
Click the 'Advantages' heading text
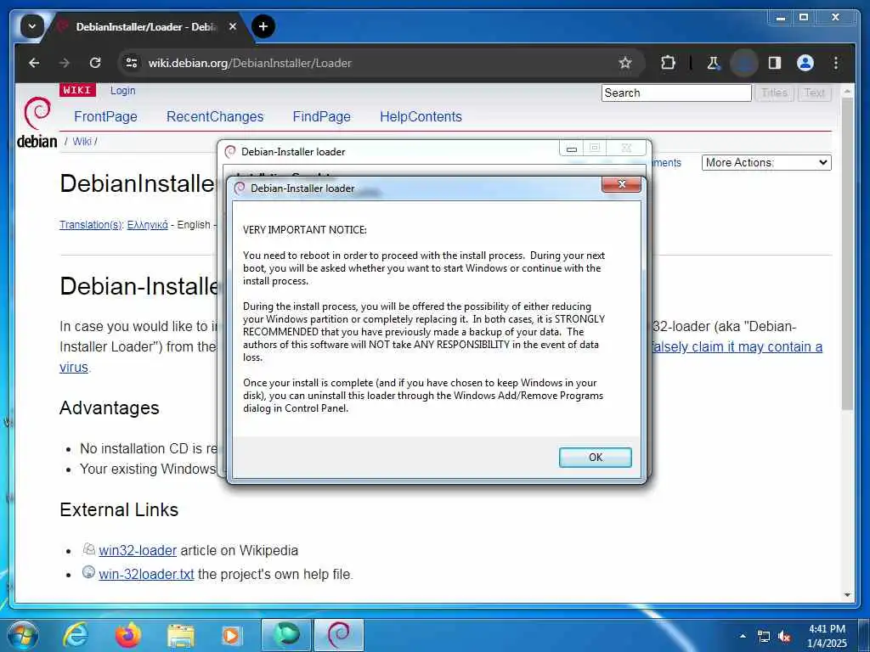pyautogui.click(x=110, y=408)
